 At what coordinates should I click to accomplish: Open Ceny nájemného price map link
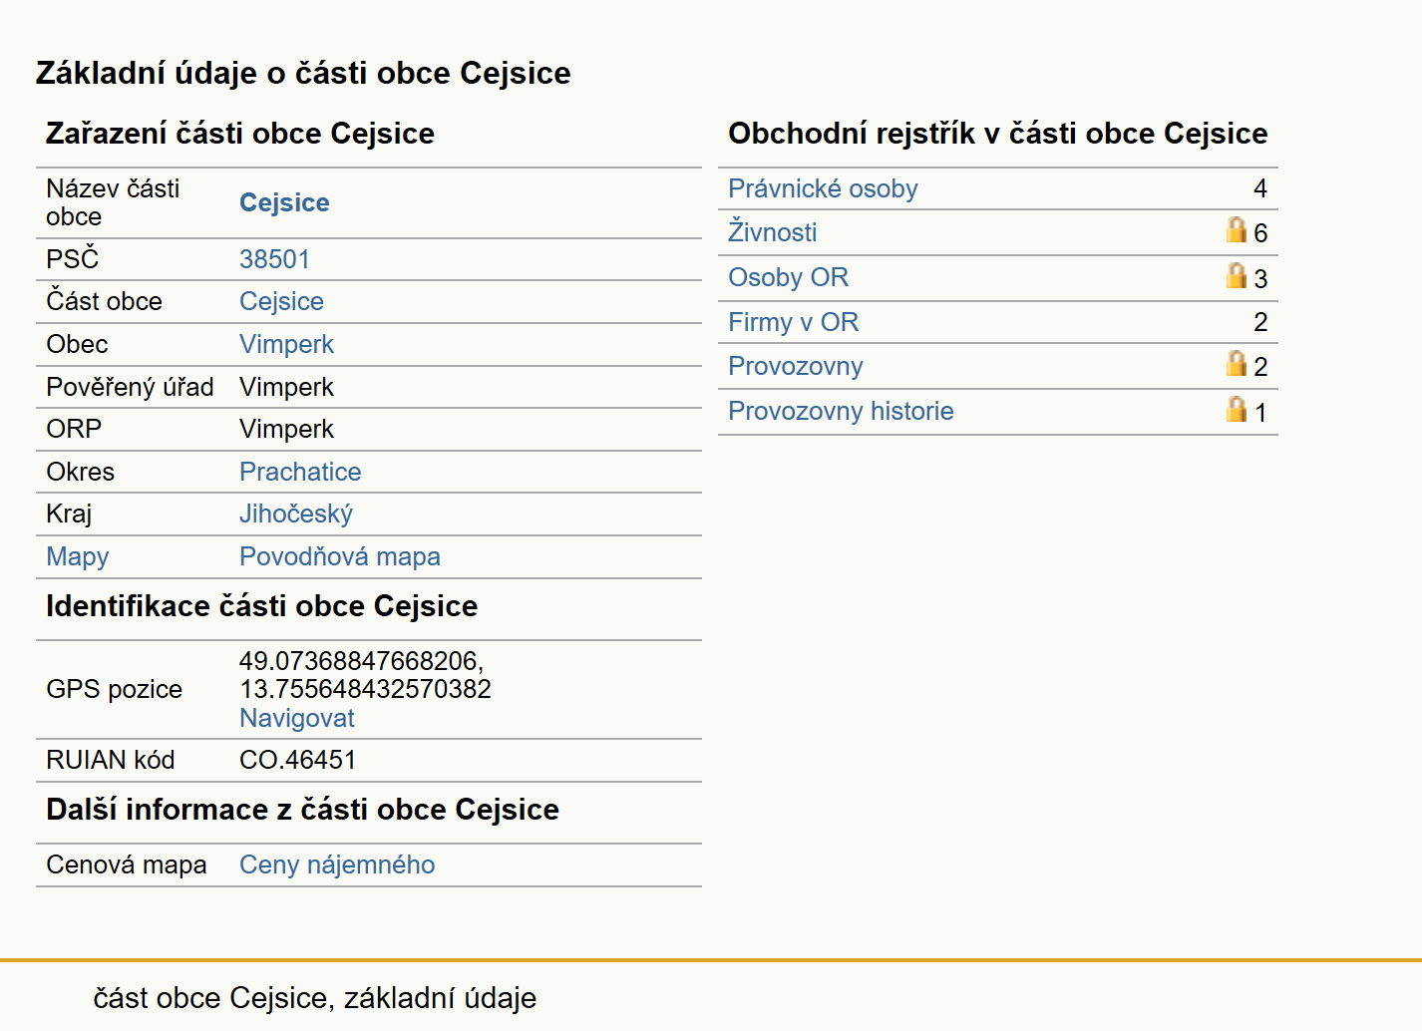click(337, 864)
